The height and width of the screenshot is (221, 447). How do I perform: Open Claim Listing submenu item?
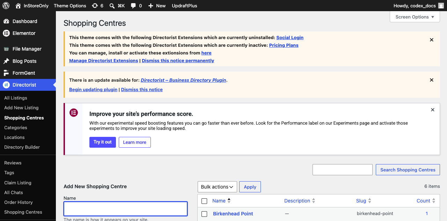18,183
